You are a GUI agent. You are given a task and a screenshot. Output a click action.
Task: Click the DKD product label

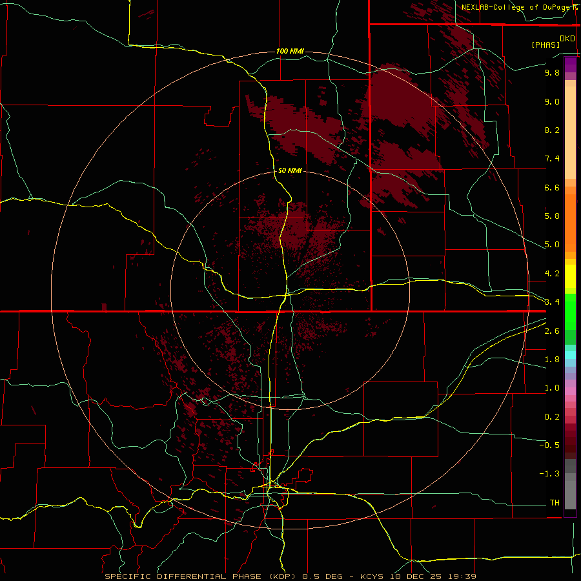click(567, 39)
